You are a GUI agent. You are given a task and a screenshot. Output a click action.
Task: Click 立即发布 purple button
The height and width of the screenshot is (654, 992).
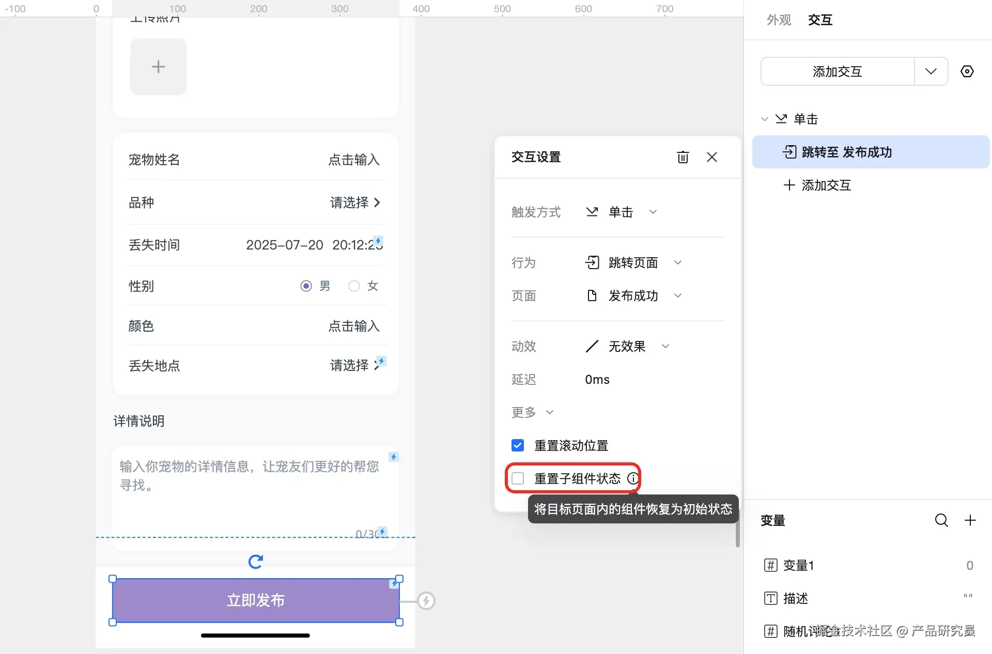pos(256,600)
